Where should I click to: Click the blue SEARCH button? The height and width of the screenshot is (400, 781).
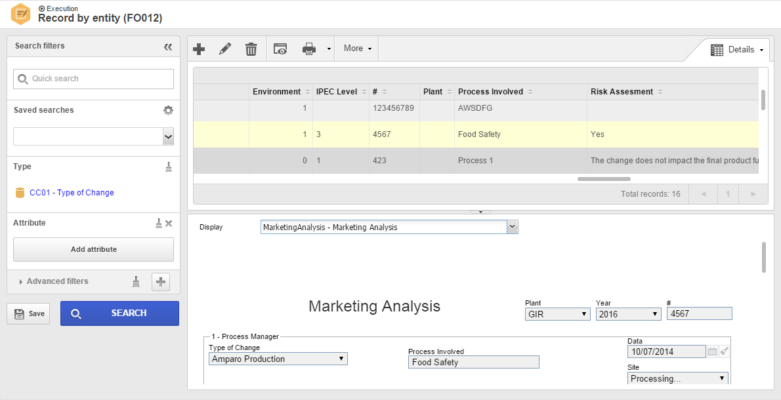tap(119, 313)
